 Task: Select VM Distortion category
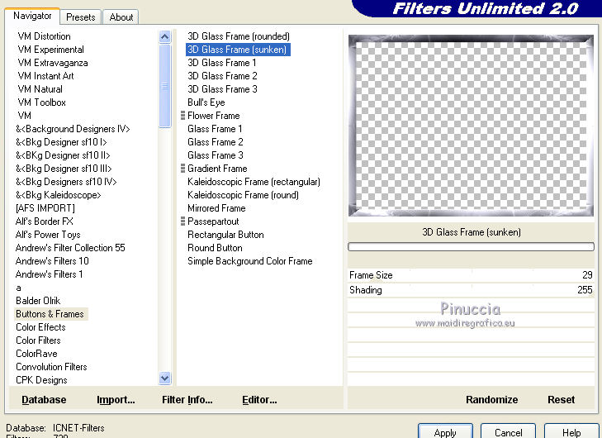[44, 36]
